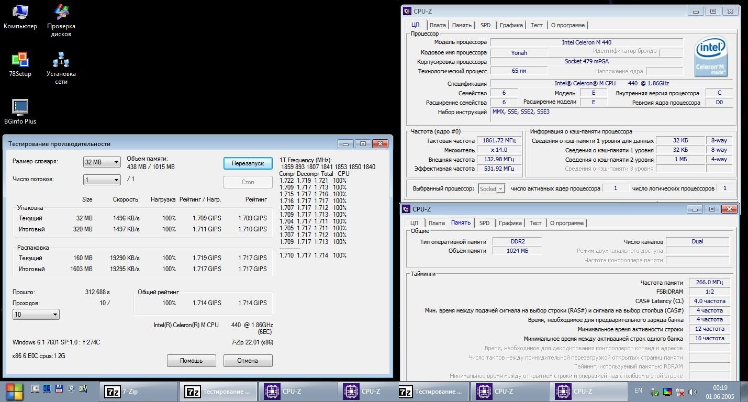This screenshot has width=748, height=402.
Task: Click the Помощь button
Action: (x=192, y=361)
